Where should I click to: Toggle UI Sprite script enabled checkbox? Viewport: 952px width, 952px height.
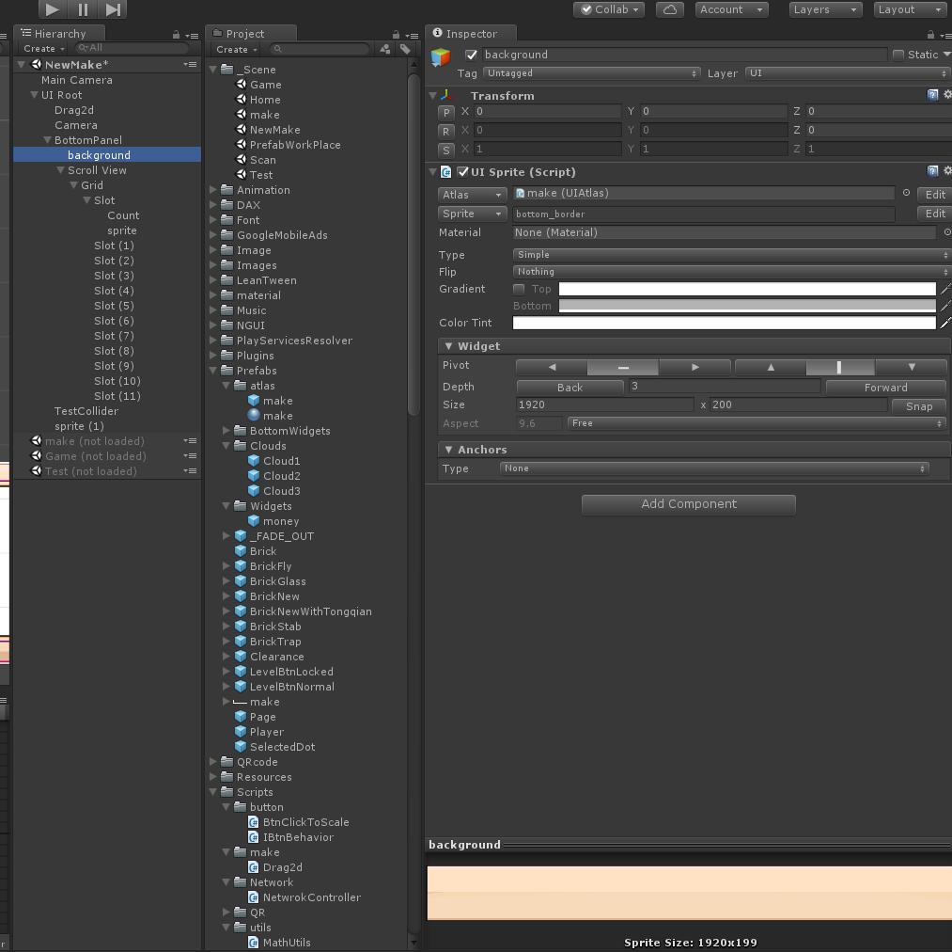pyautogui.click(x=462, y=172)
